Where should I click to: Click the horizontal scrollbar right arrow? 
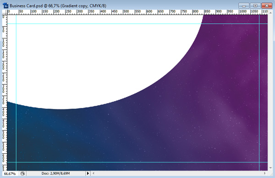(264, 173)
